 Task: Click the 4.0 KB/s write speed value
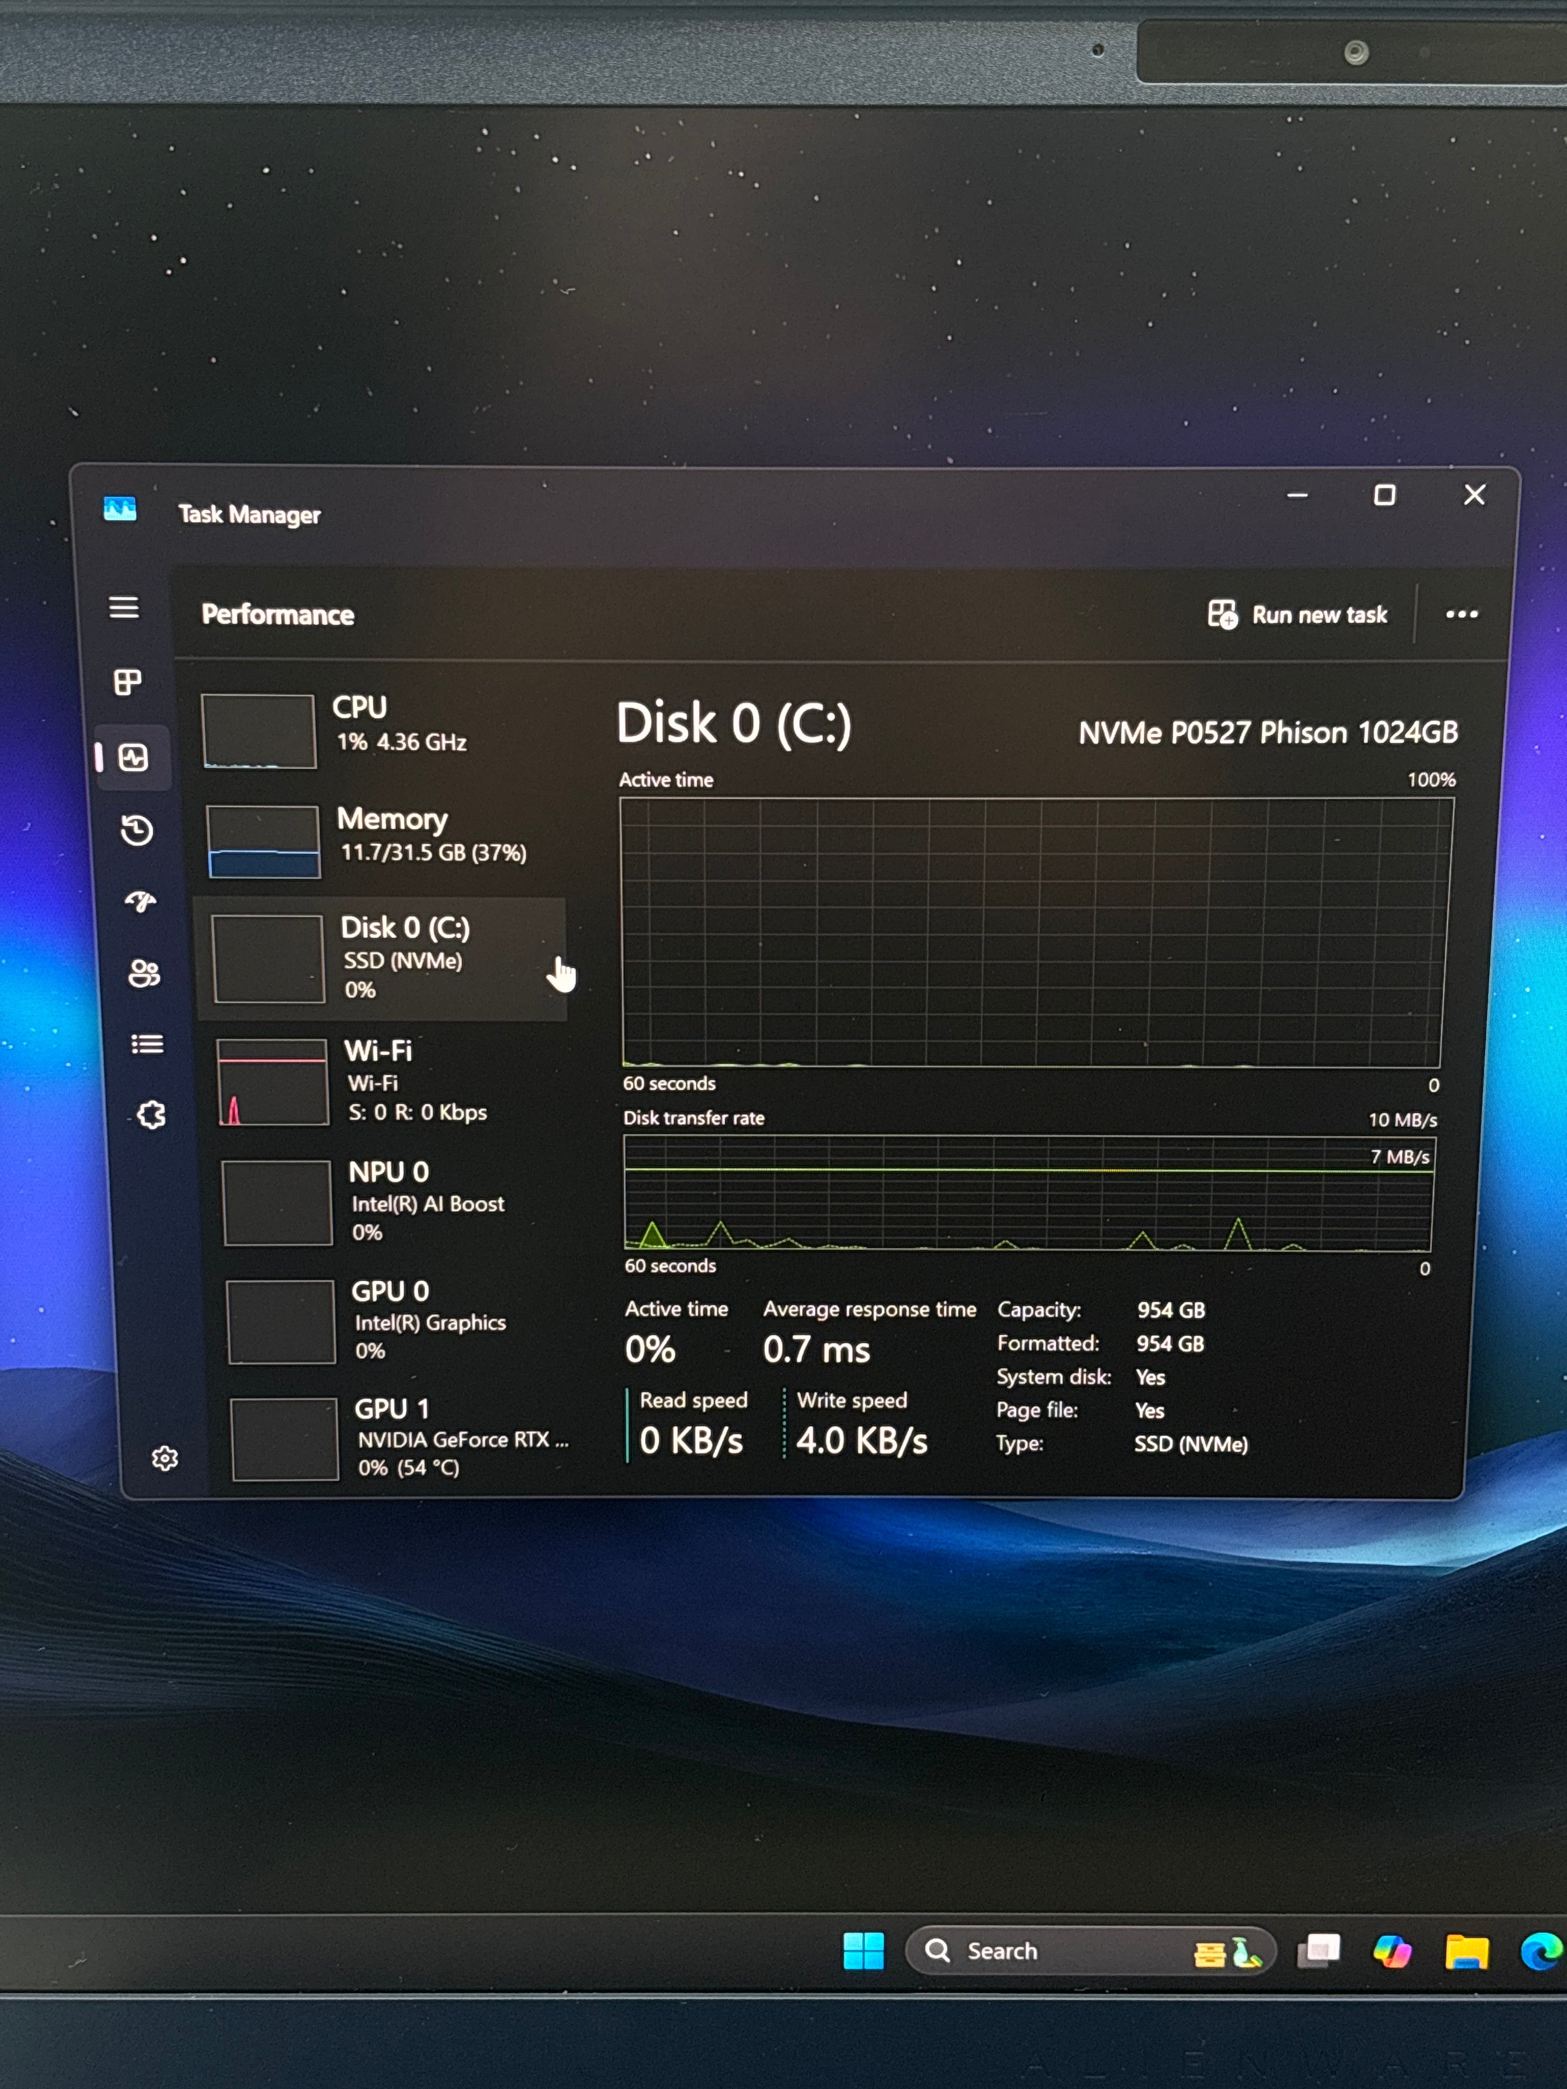tap(862, 1441)
